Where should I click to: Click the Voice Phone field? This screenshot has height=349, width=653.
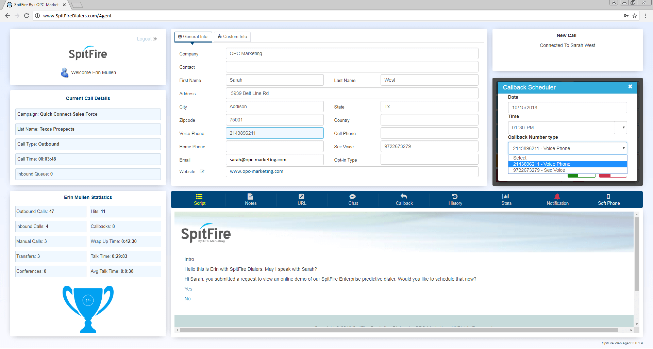[x=274, y=133]
